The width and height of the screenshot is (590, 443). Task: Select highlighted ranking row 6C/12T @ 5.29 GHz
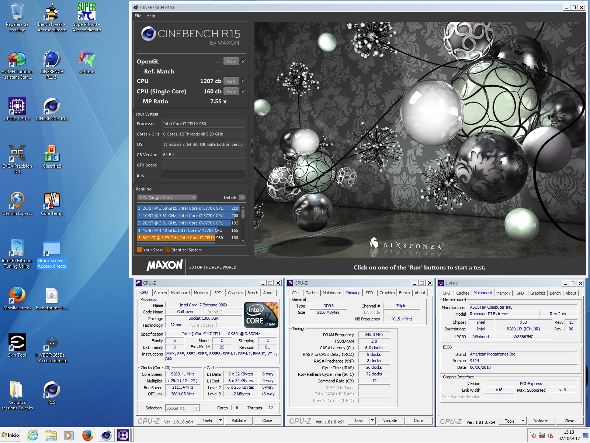(188, 238)
